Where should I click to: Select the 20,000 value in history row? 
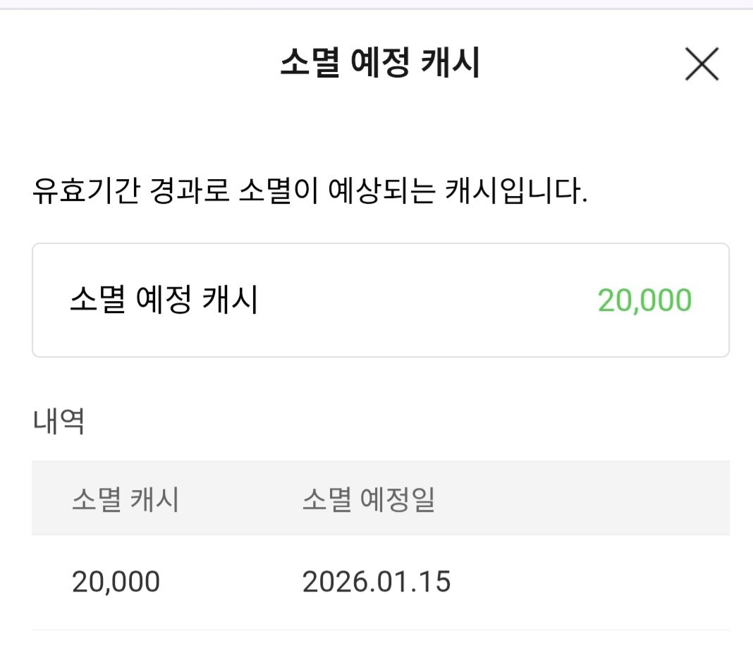pyautogui.click(x=116, y=582)
